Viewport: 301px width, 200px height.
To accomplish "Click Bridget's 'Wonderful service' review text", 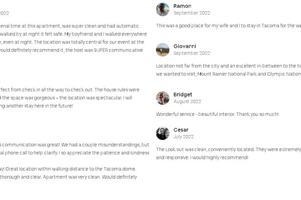I will [217, 114].
